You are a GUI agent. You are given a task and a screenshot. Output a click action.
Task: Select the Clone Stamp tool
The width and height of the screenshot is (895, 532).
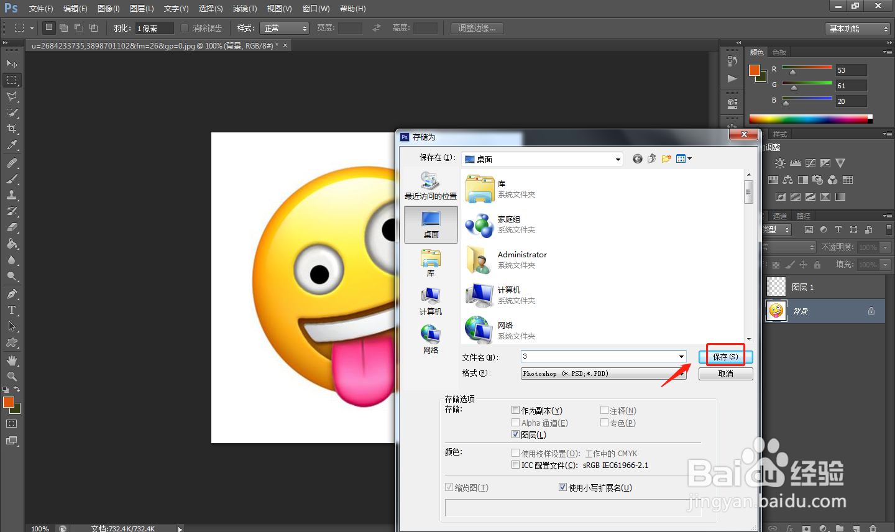point(12,195)
